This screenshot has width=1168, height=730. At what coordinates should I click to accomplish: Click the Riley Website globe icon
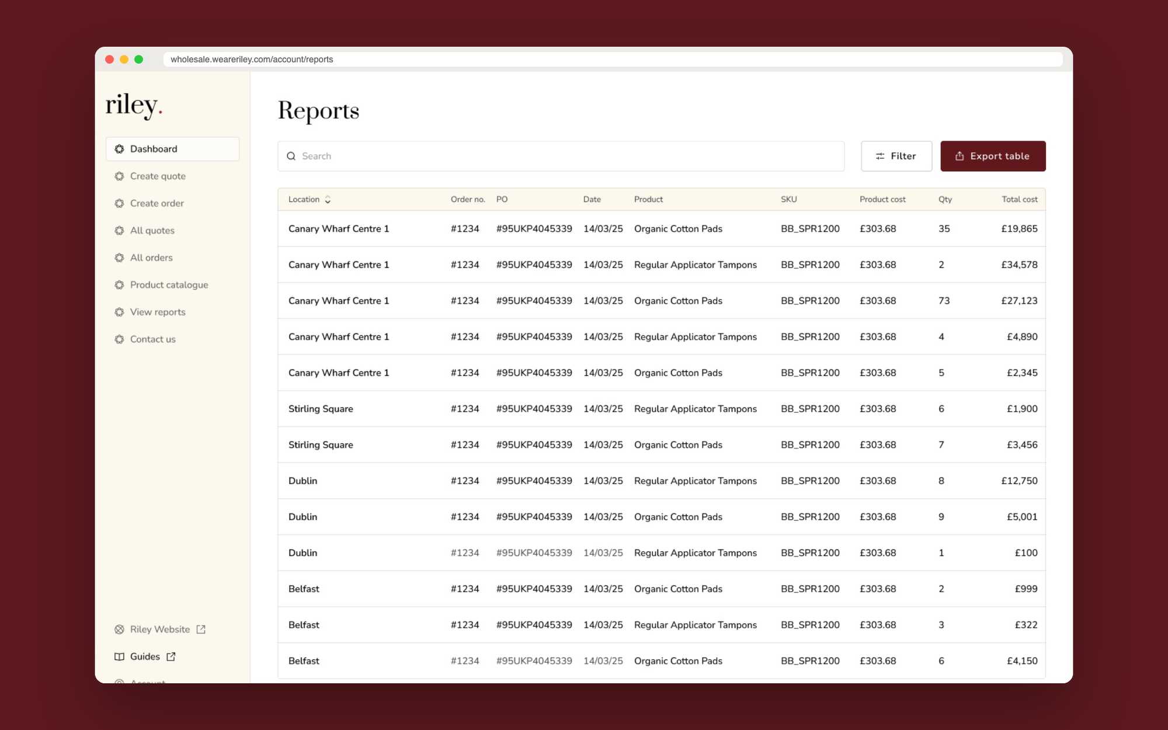click(x=119, y=630)
